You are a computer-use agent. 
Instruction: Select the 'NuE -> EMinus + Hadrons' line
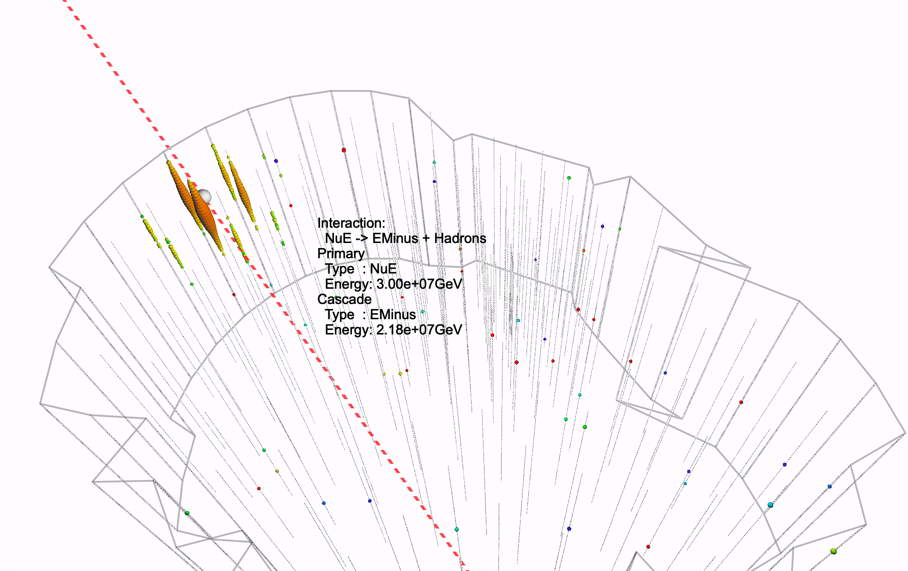(x=406, y=238)
